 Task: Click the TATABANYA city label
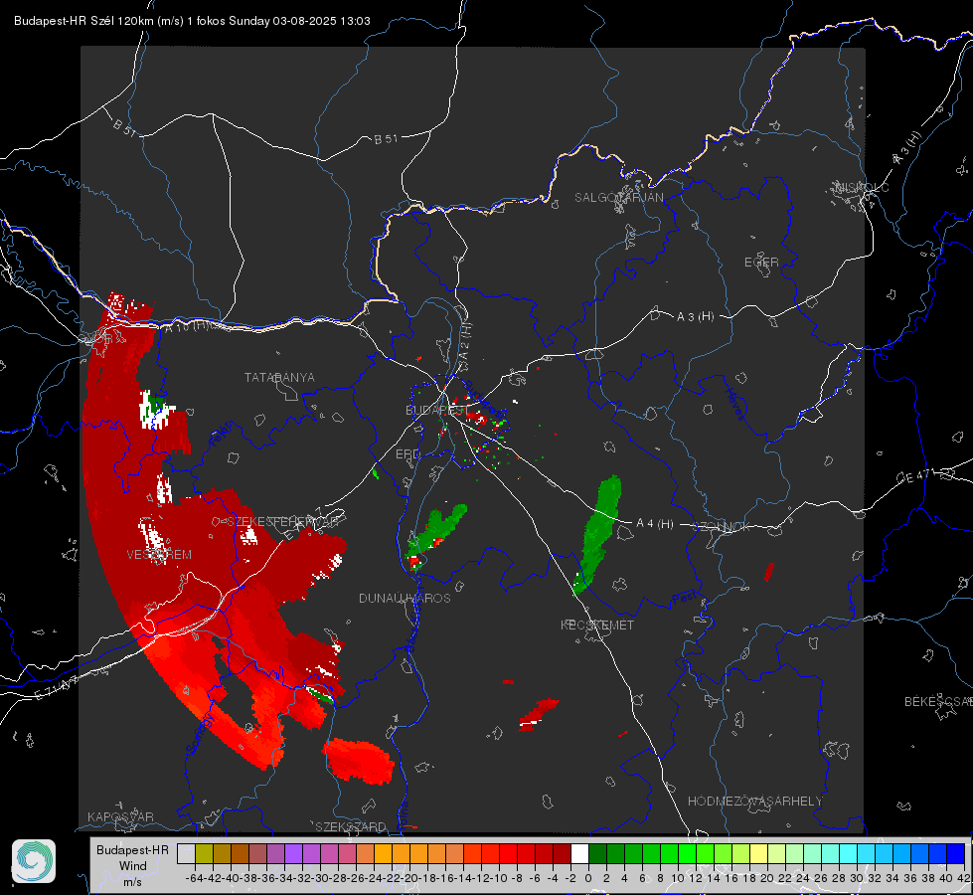(279, 378)
